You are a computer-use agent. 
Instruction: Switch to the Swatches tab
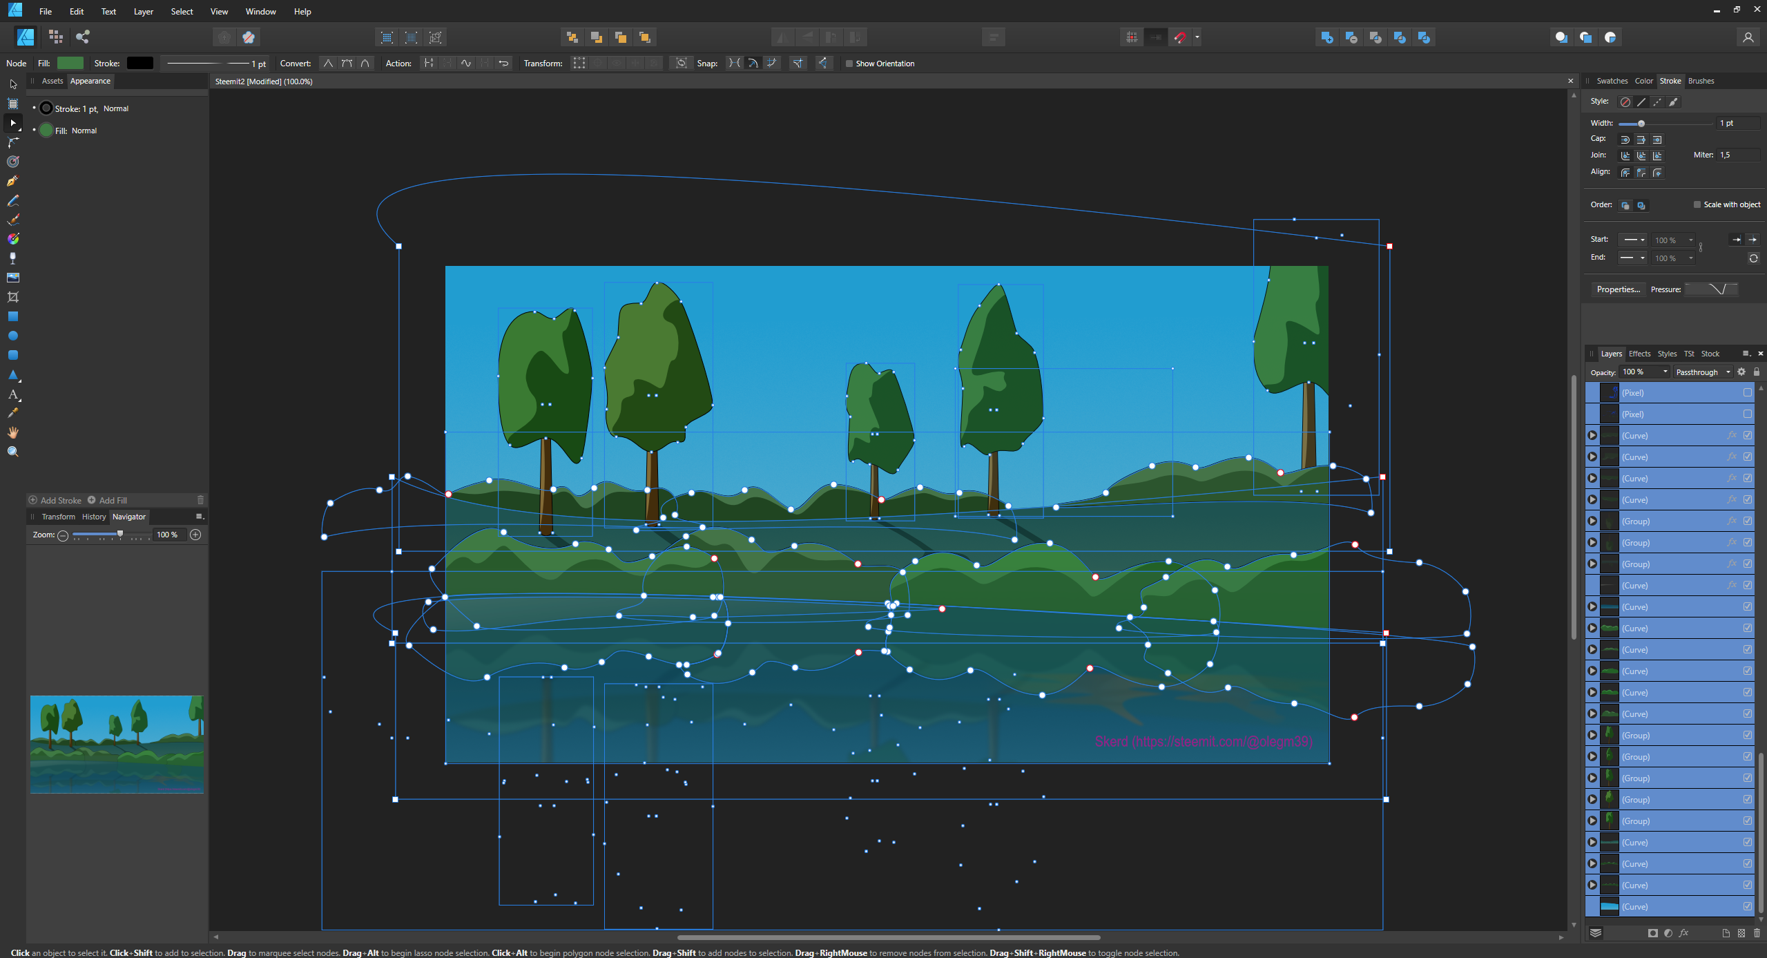[1612, 81]
